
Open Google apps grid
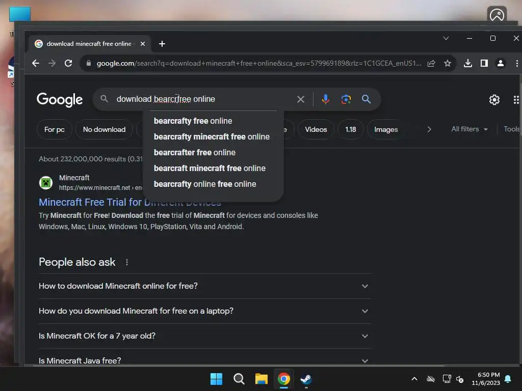pyautogui.click(x=516, y=99)
